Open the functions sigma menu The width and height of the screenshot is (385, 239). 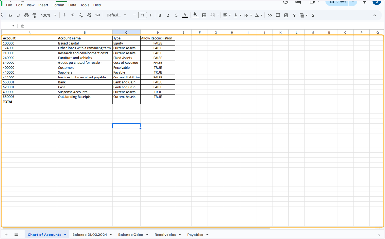pos(313,15)
